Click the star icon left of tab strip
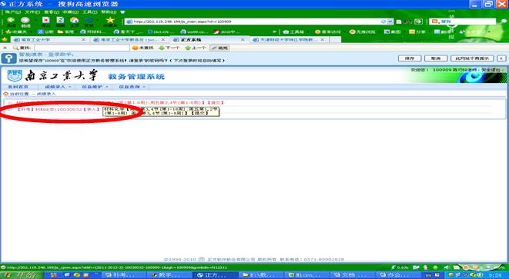 [x=4, y=39]
